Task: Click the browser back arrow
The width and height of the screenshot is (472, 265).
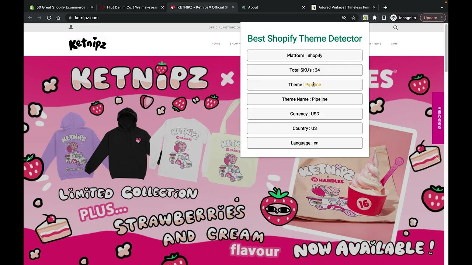Action: pyautogui.click(x=30, y=18)
